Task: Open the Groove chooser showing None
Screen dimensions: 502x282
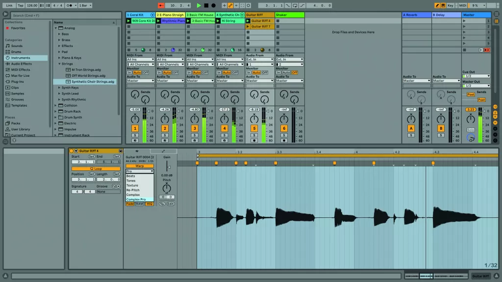Action: tap(108, 192)
